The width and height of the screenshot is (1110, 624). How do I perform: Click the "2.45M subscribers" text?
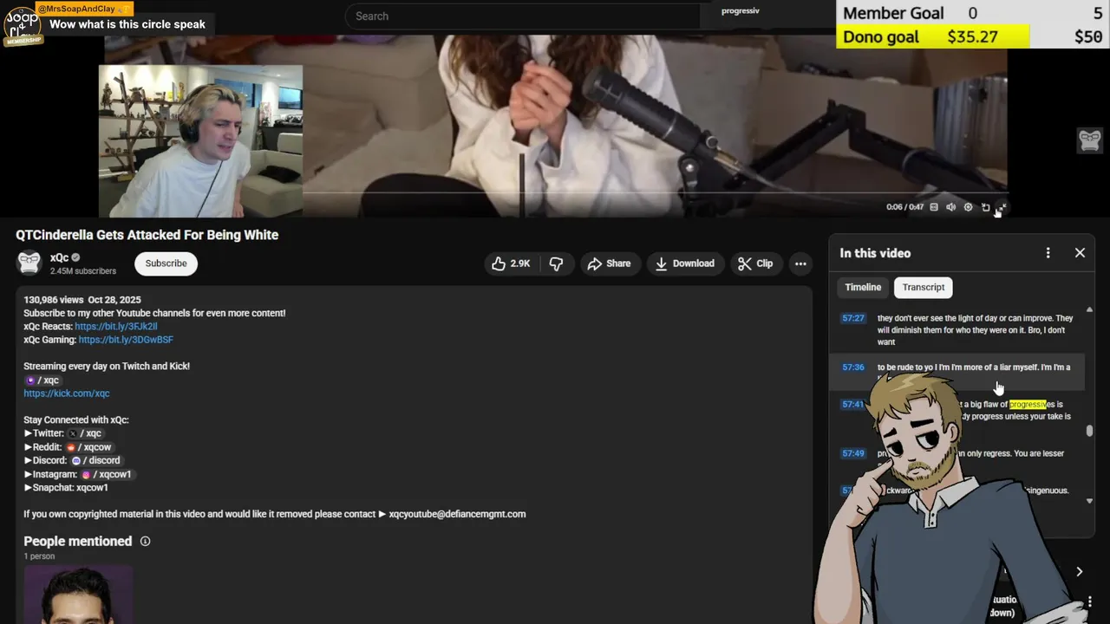(x=82, y=271)
